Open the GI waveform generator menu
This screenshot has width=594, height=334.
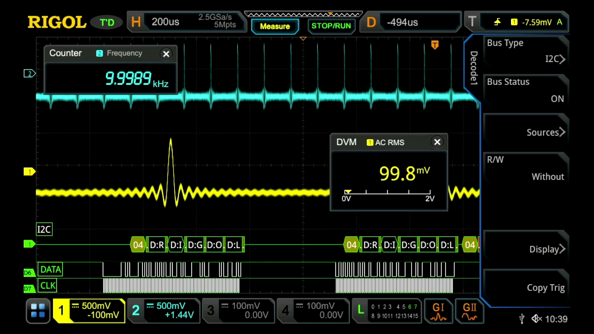(x=438, y=310)
